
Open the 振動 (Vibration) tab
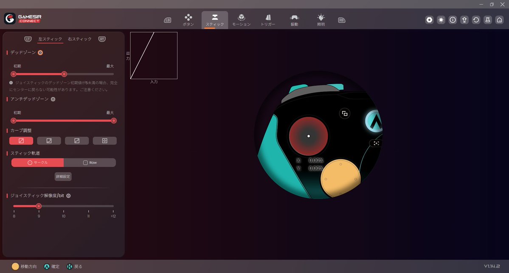coord(294,20)
